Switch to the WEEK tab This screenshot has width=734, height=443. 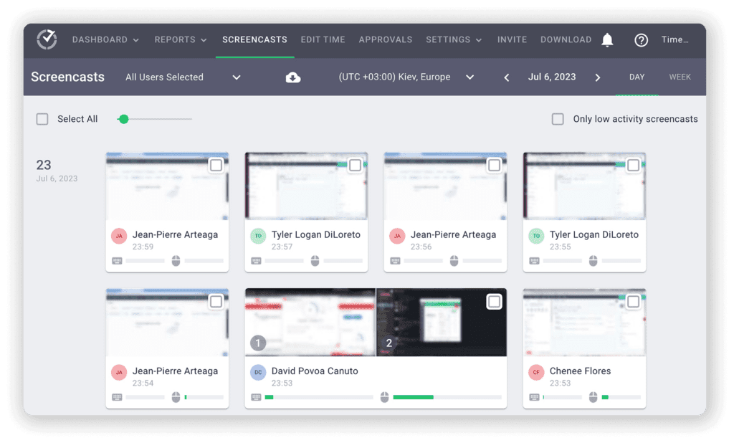pos(680,77)
